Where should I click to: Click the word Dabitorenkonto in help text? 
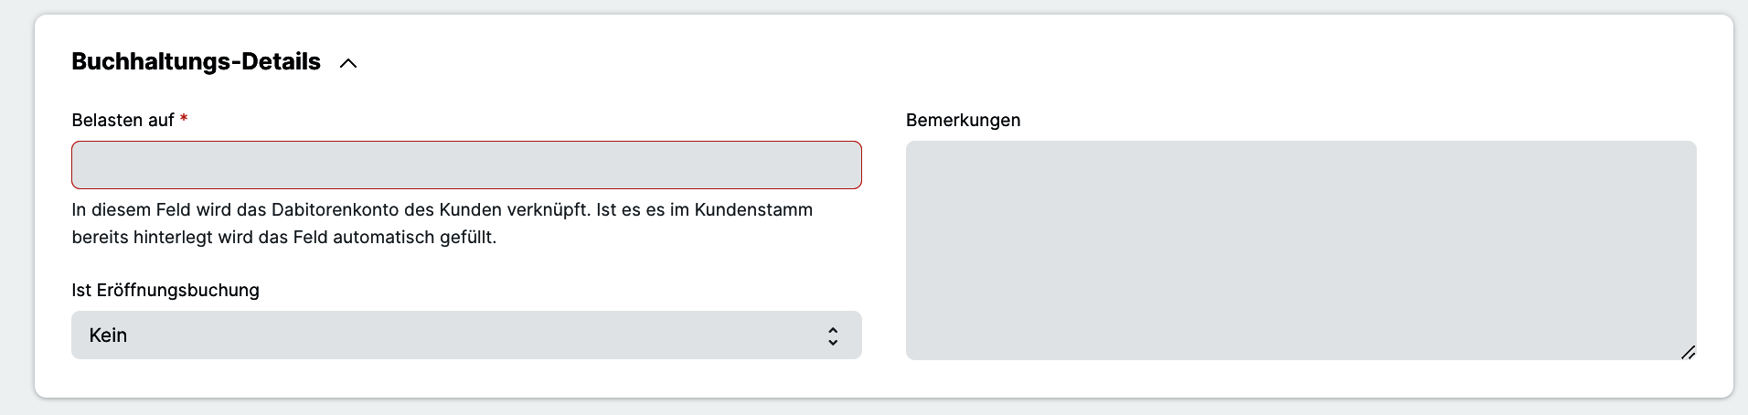pyautogui.click(x=335, y=210)
